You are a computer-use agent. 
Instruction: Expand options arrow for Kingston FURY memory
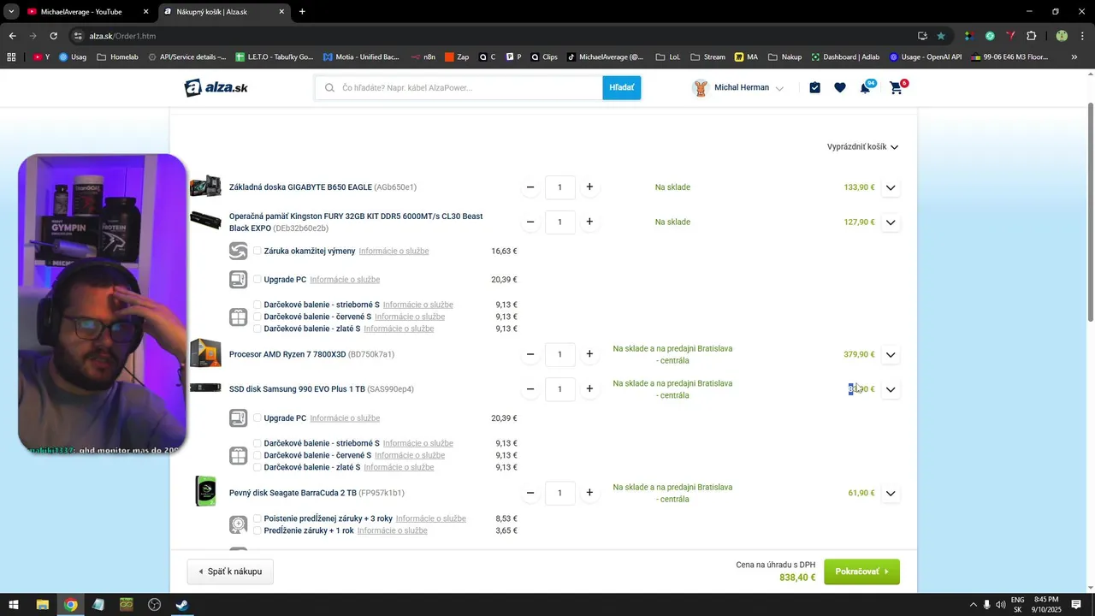pyautogui.click(x=891, y=222)
